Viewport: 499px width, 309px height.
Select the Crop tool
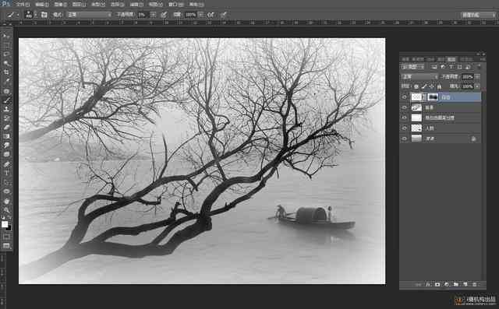pos(6,72)
